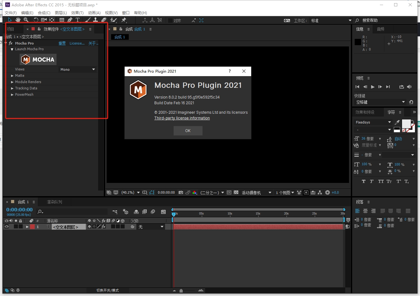Viewport: 420px width, 296px height.
Task: Hide the <空文本图层> layer visibility eye
Action: pos(6,227)
